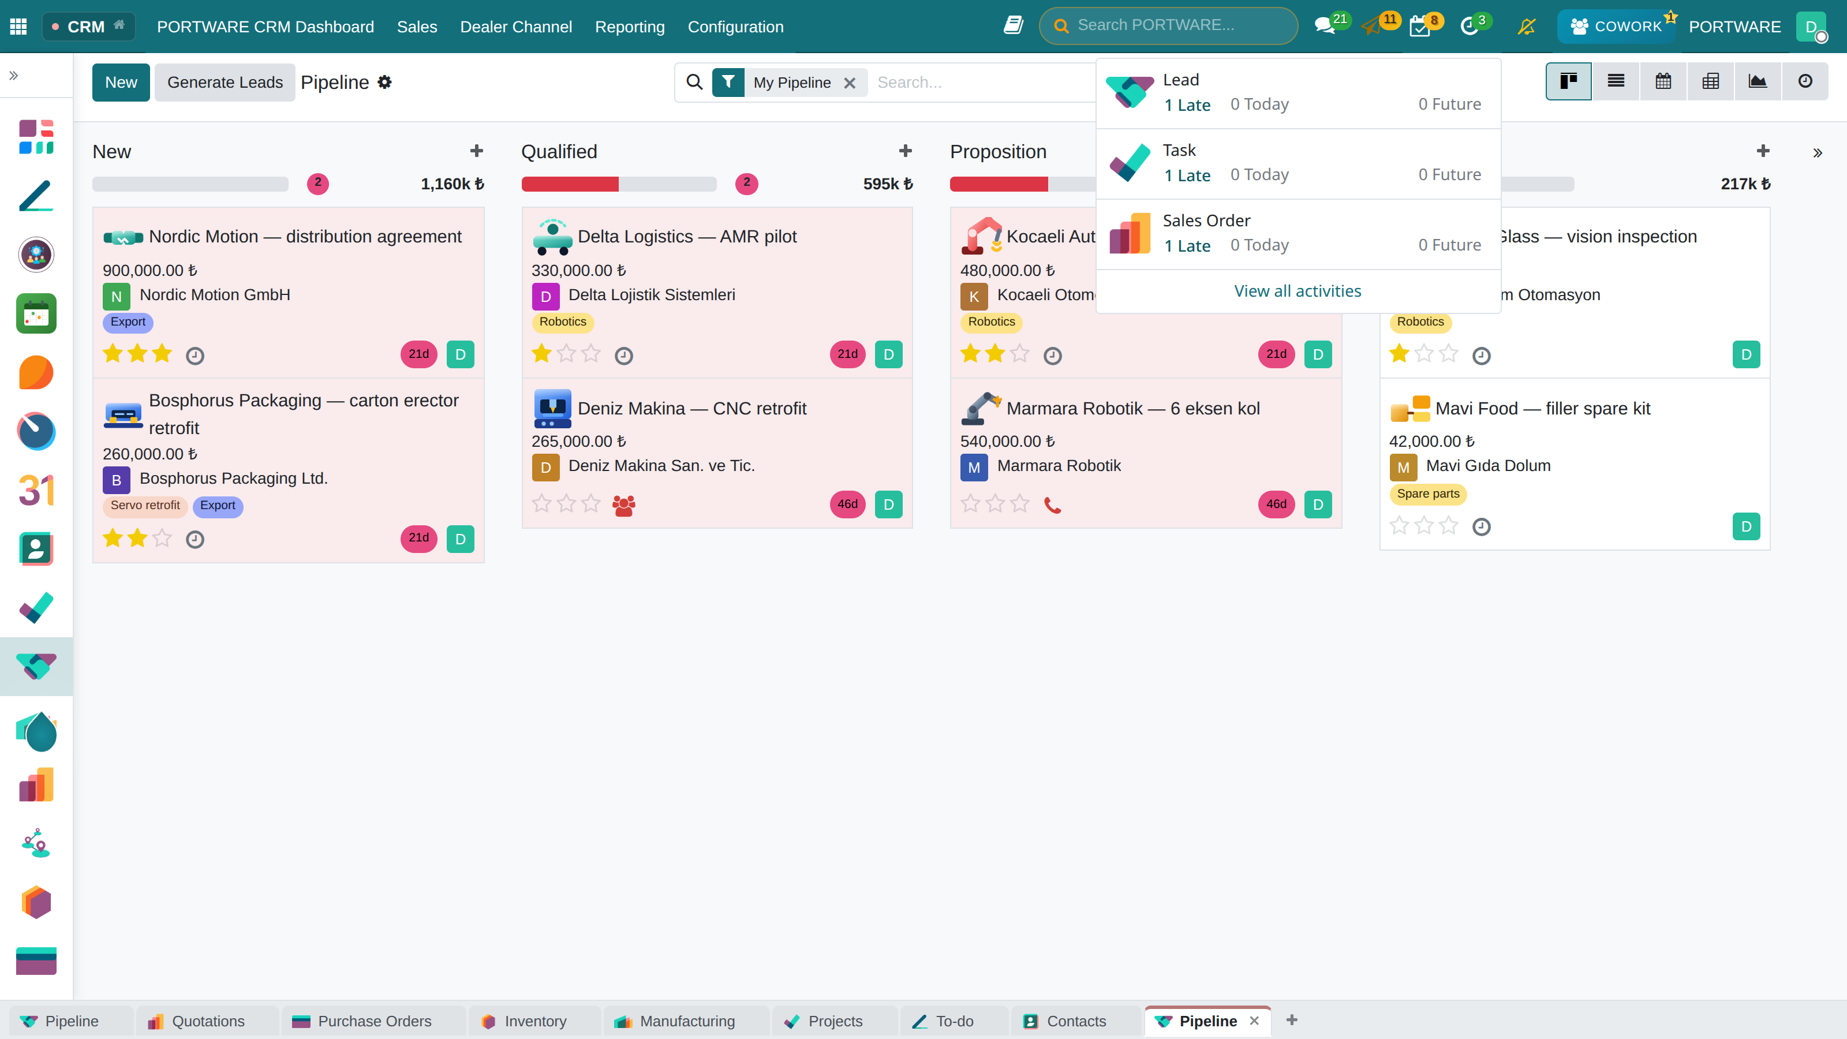
Task: Focus the Search PORTWARE input field
Action: click(1168, 25)
